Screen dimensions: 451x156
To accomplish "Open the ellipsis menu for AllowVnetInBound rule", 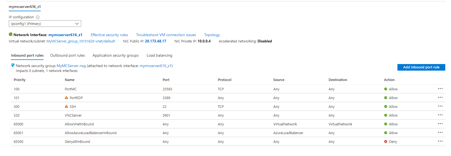I will coord(440,124).
